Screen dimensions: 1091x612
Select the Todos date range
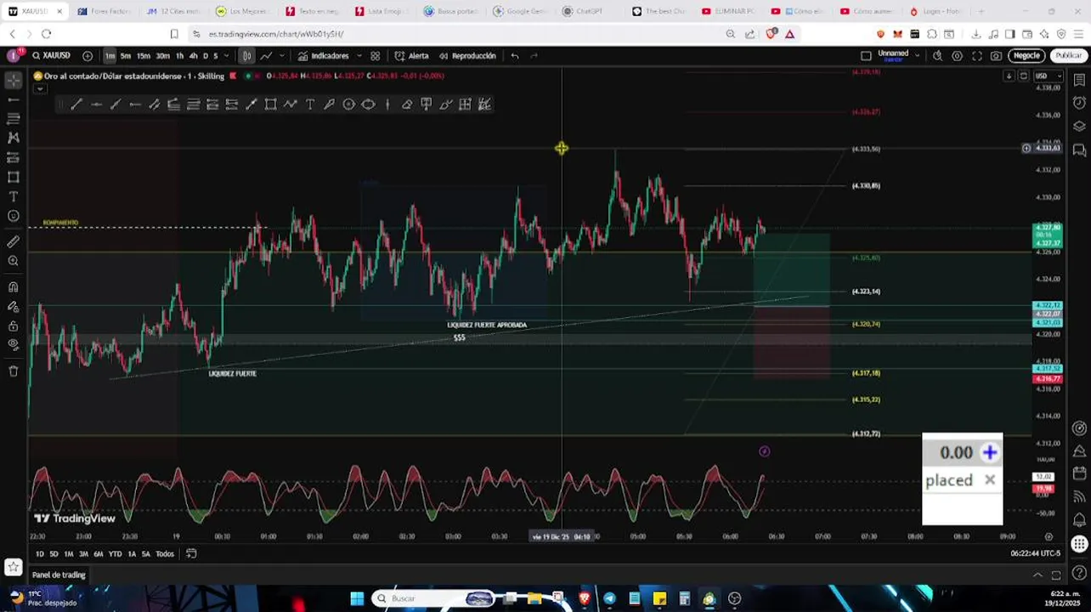pyautogui.click(x=165, y=554)
